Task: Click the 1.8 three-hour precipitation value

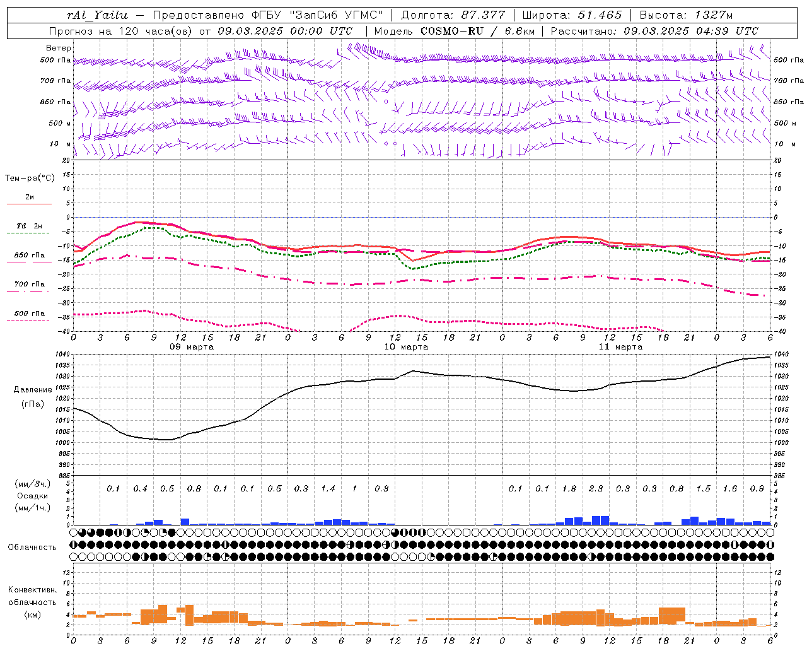Action: point(569,489)
